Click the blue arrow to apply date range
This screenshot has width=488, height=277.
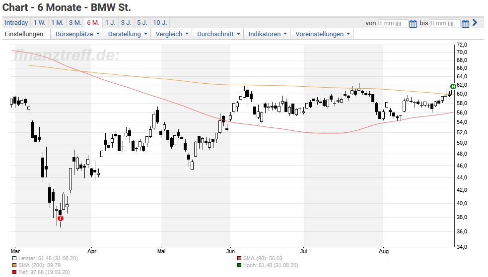point(475,22)
